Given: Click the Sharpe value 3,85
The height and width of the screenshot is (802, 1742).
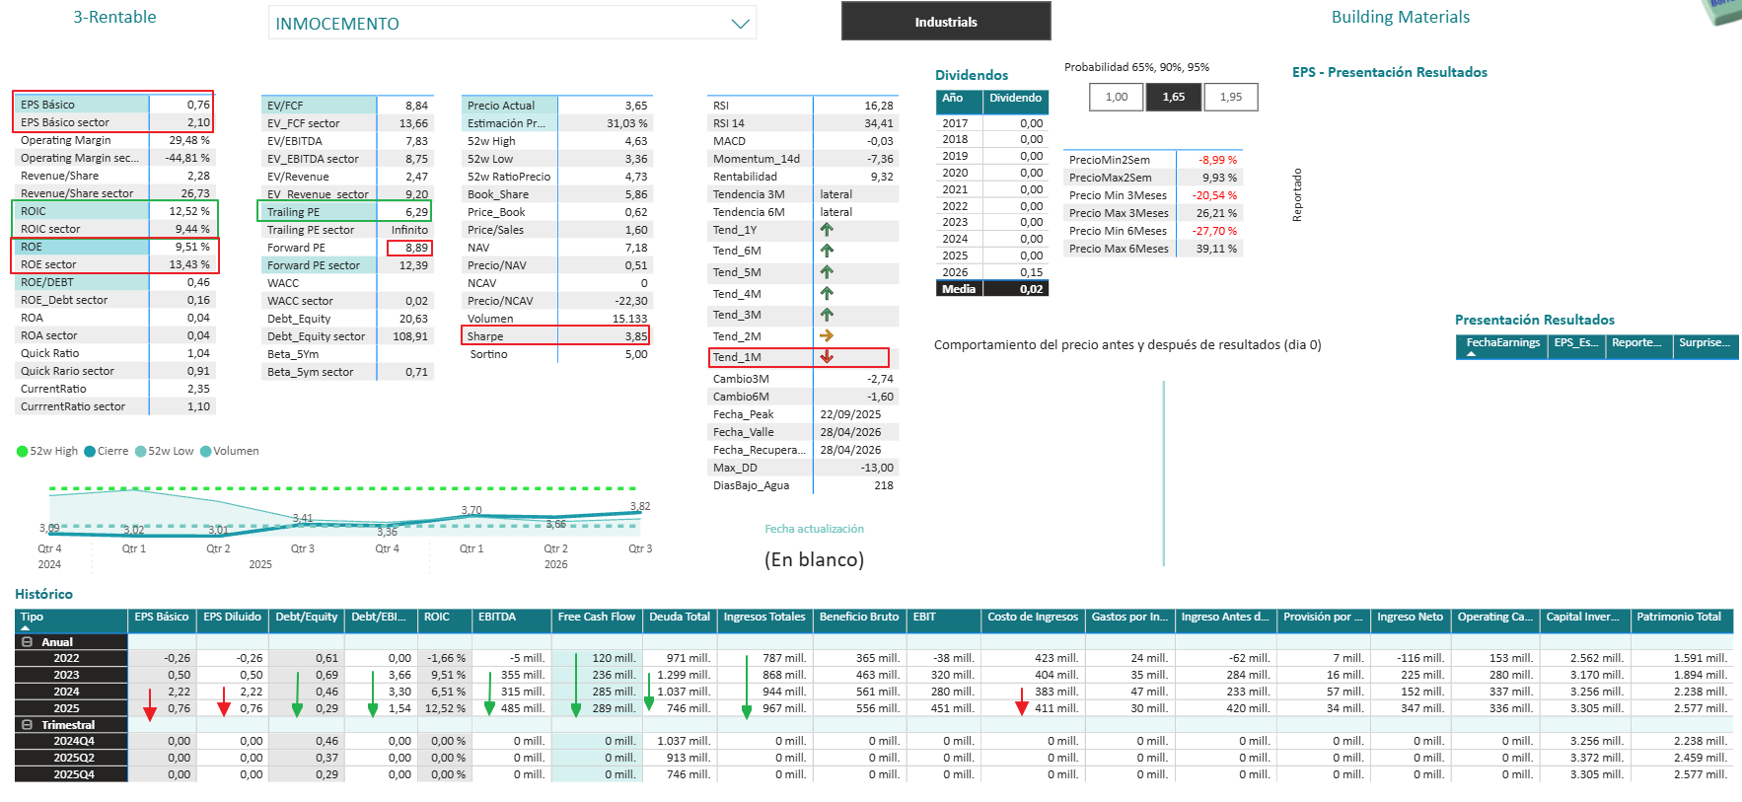Looking at the screenshot, I should click(x=635, y=336).
